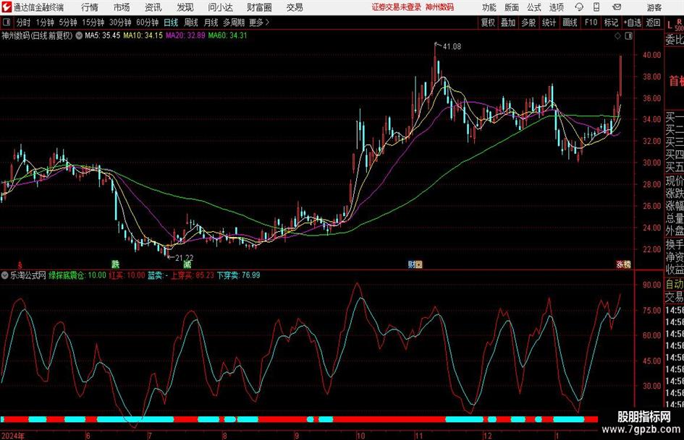Toggle the left panel icon beside 分时
The width and height of the screenshot is (684, 440).
(x=7, y=22)
